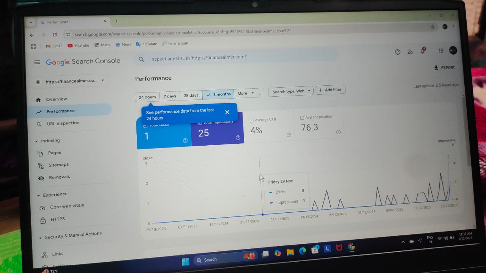Open Windows Start menu
This screenshot has height=273, width=486.
(x=186, y=261)
